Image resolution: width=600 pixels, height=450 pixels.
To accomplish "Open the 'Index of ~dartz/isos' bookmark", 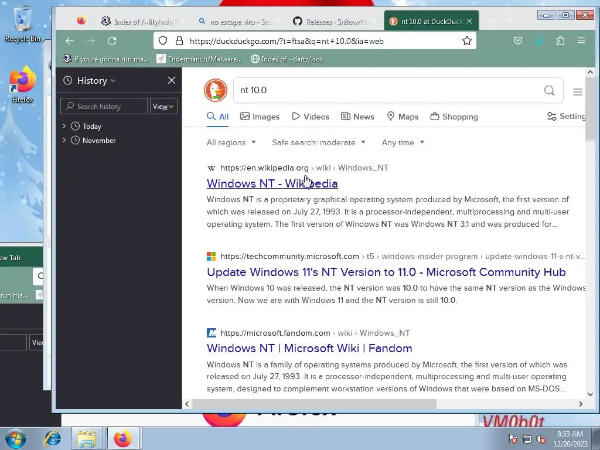I will point(287,59).
